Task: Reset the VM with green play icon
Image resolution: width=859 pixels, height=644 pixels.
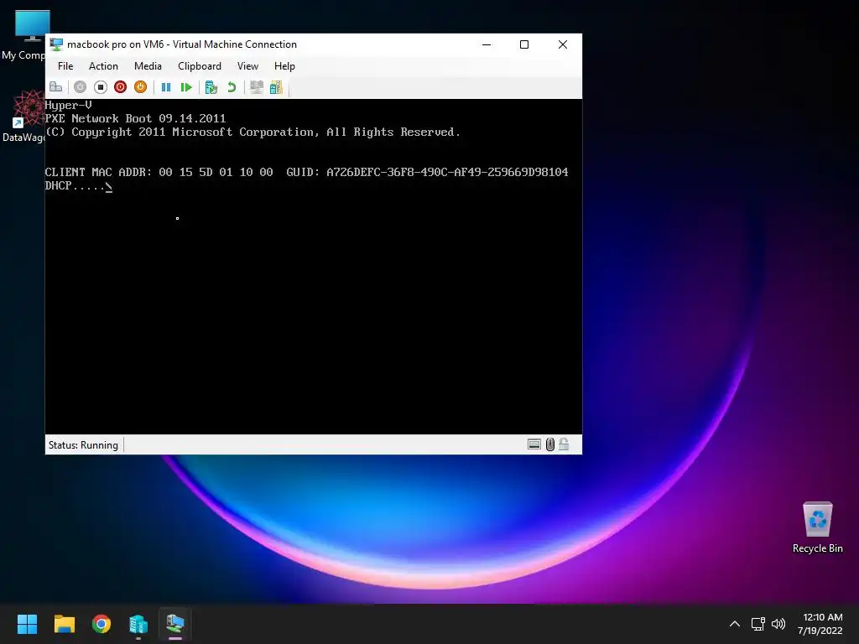Action: [x=186, y=87]
